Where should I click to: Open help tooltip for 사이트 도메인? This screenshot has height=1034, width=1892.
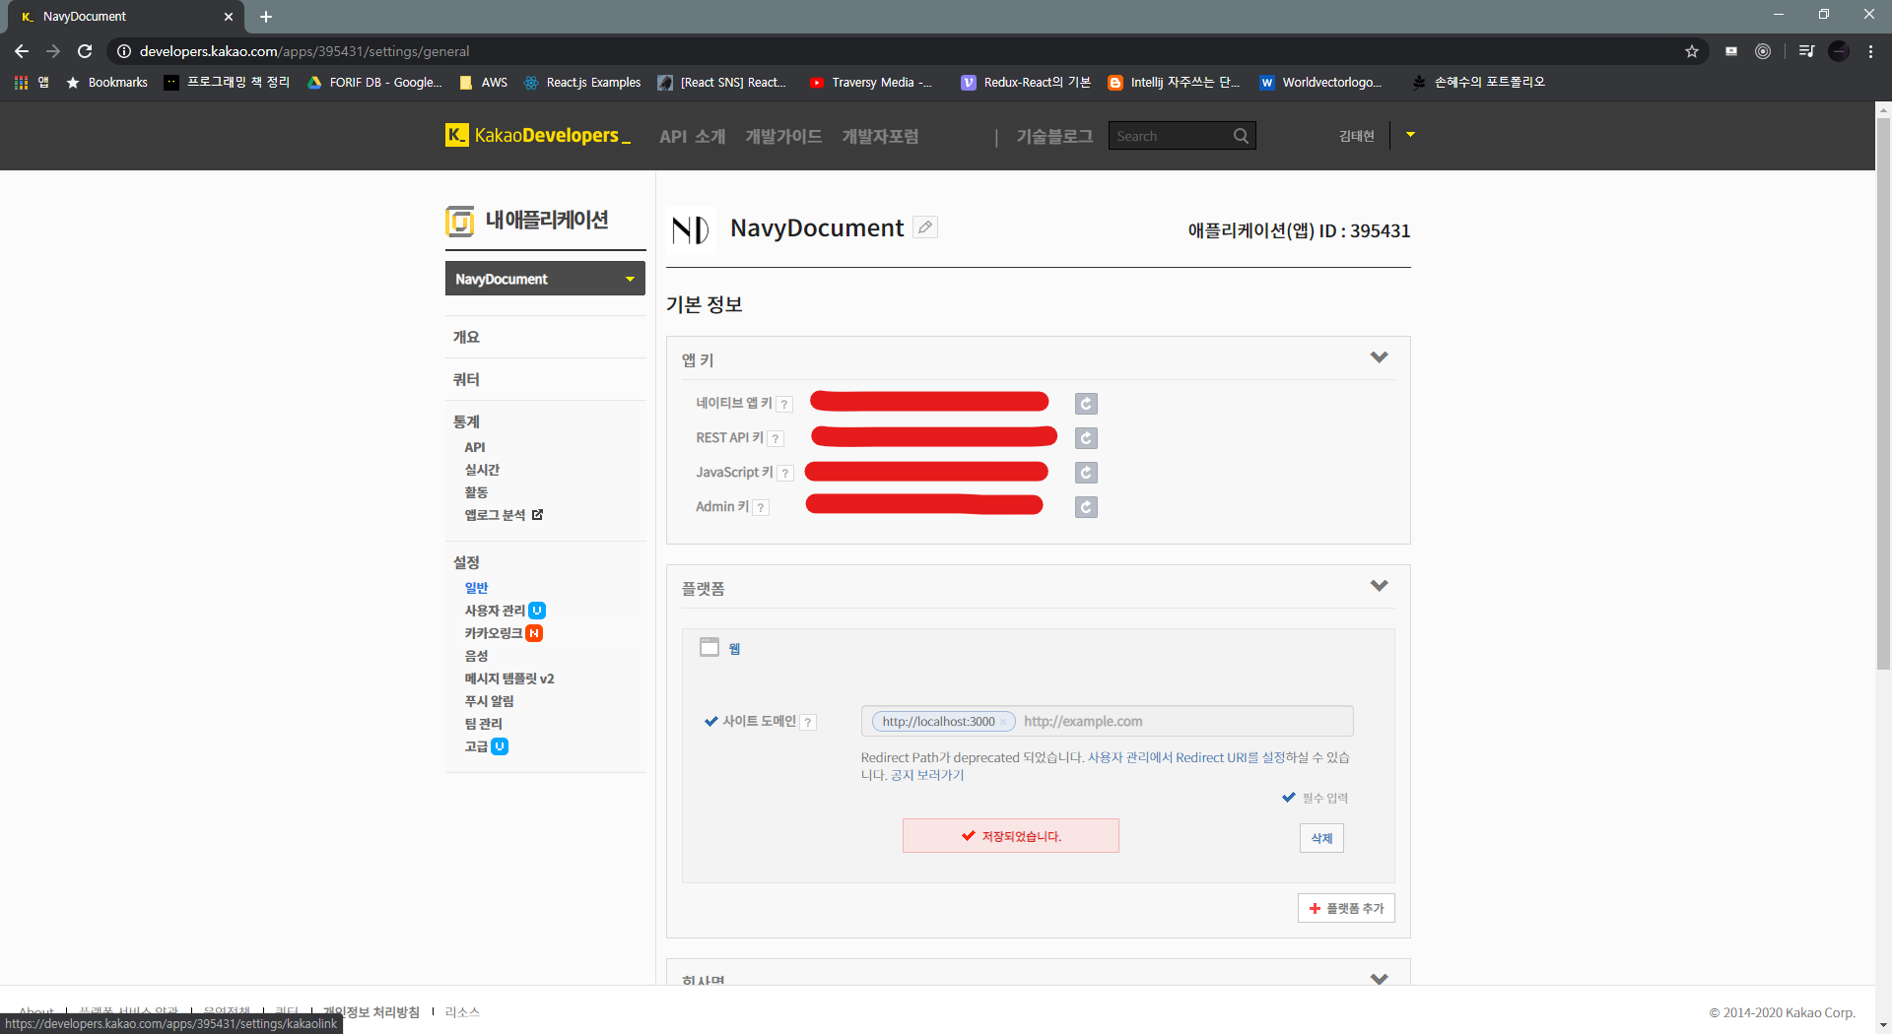pos(808,722)
